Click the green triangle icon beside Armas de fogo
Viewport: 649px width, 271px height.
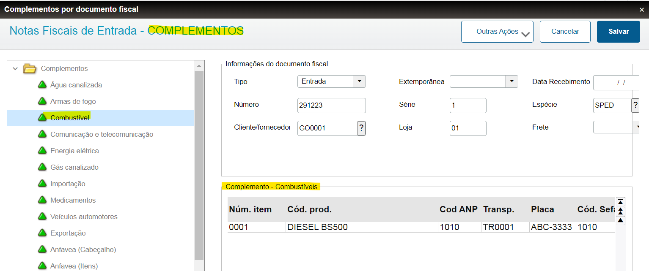pyautogui.click(x=42, y=101)
